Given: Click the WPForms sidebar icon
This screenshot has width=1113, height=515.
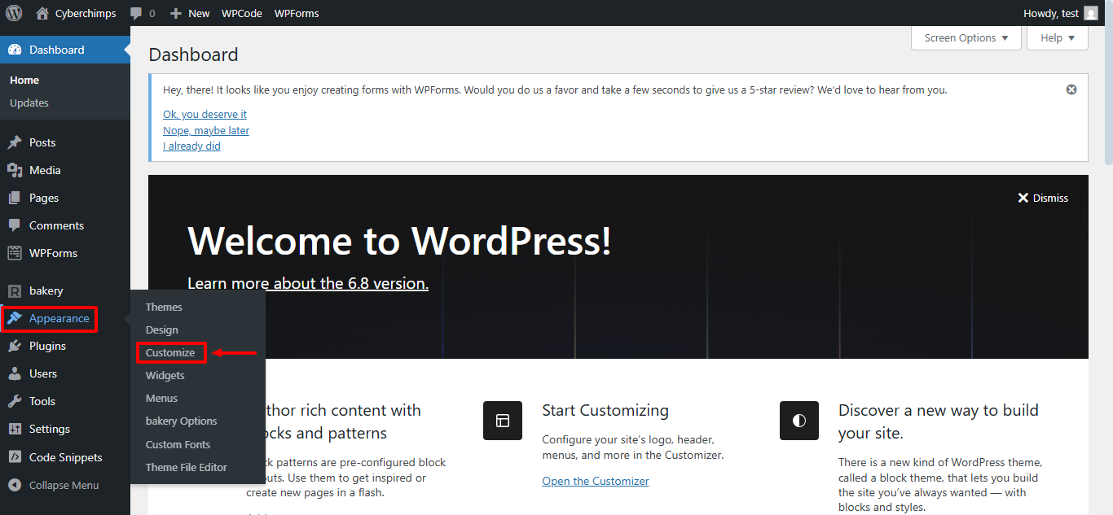Looking at the screenshot, I should tap(15, 253).
